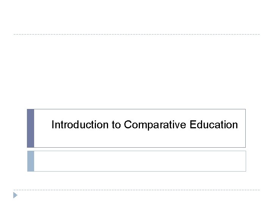
Task: Select the light blue accent block below title
Action: pyautogui.click(x=31, y=161)
